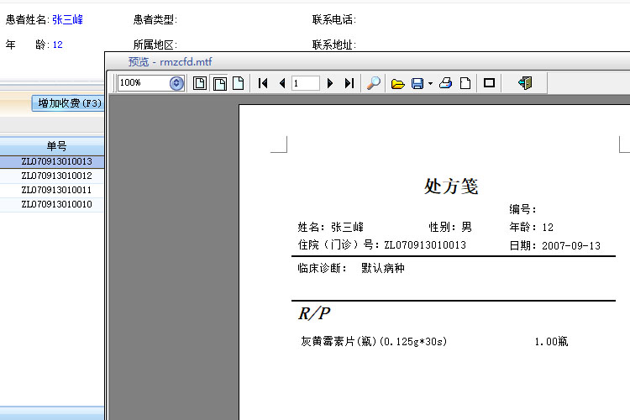This screenshot has width=630, height=420.
Task: Click the magnifier search icon
Action: [x=375, y=83]
